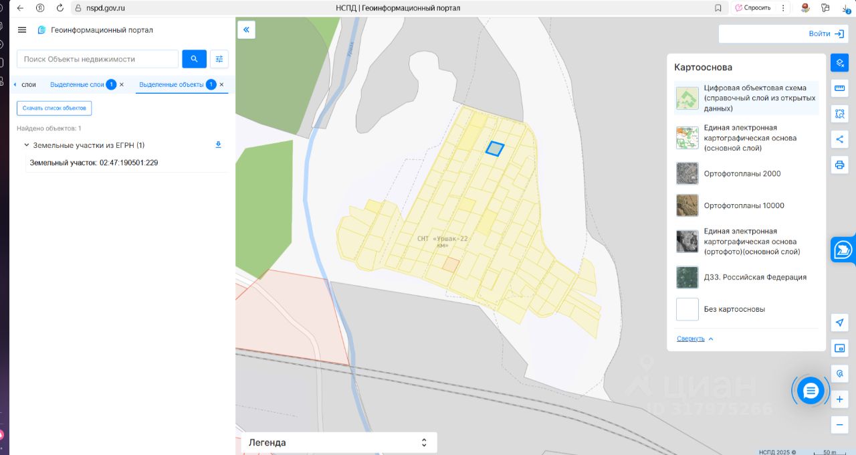Download Земельные участки из ЕГРН group
Screen dimensions: 856x455
(x=218, y=145)
